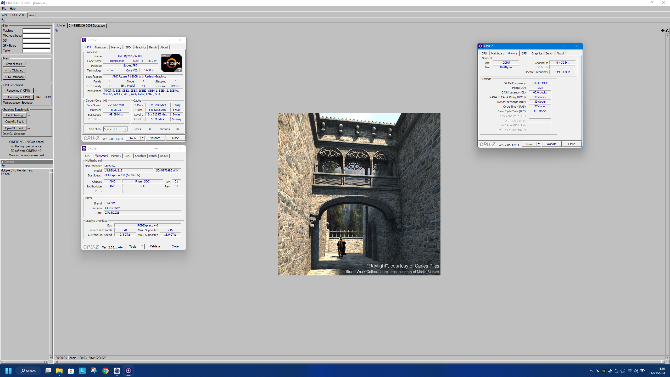Image resolution: width=670 pixels, height=377 pixels.
Task: Click the pin icon in the Console panel
Action: (x=3, y=166)
